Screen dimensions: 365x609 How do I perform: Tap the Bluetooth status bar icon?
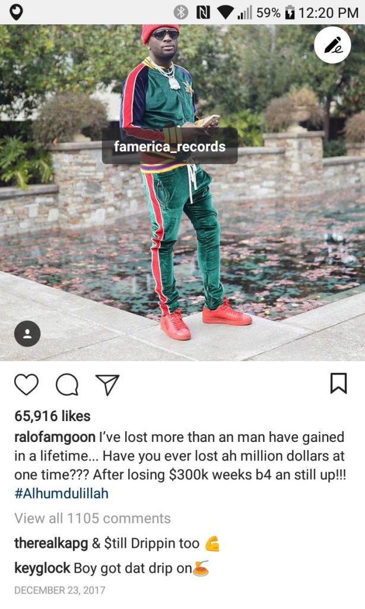(180, 12)
